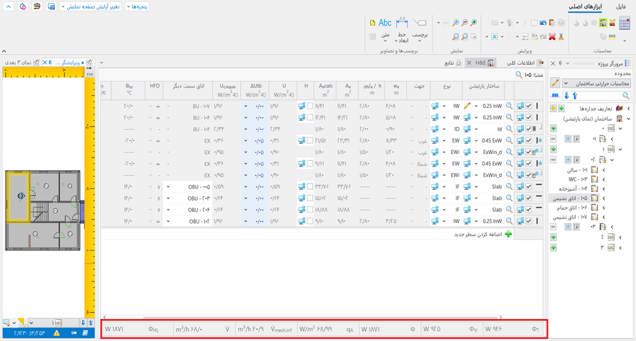
Task: Switch to the File ribbon tab
Action: (x=621, y=6)
